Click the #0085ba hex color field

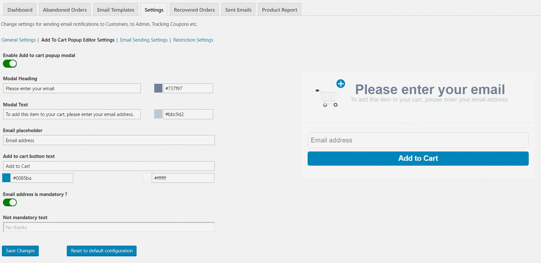pos(42,178)
